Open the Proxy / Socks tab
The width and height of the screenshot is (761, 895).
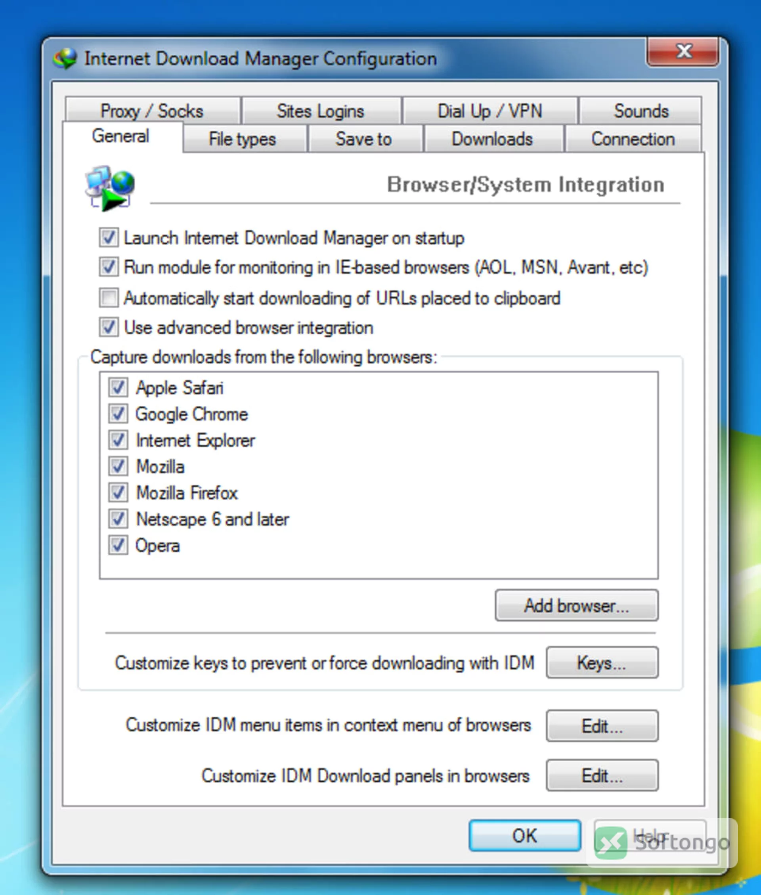pyautogui.click(x=153, y=111)
